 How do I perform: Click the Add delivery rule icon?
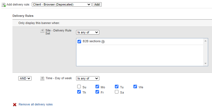tap(4, 5)
